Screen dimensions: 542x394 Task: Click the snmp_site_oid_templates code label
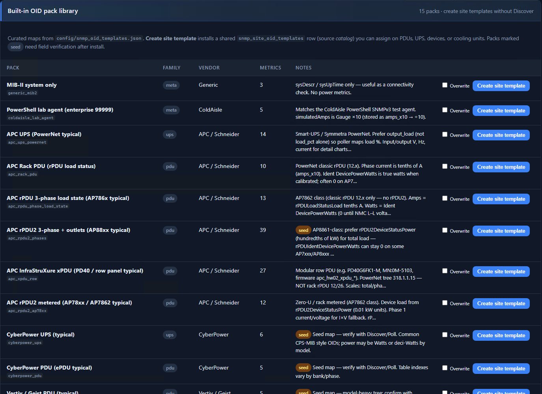(271, 38)
